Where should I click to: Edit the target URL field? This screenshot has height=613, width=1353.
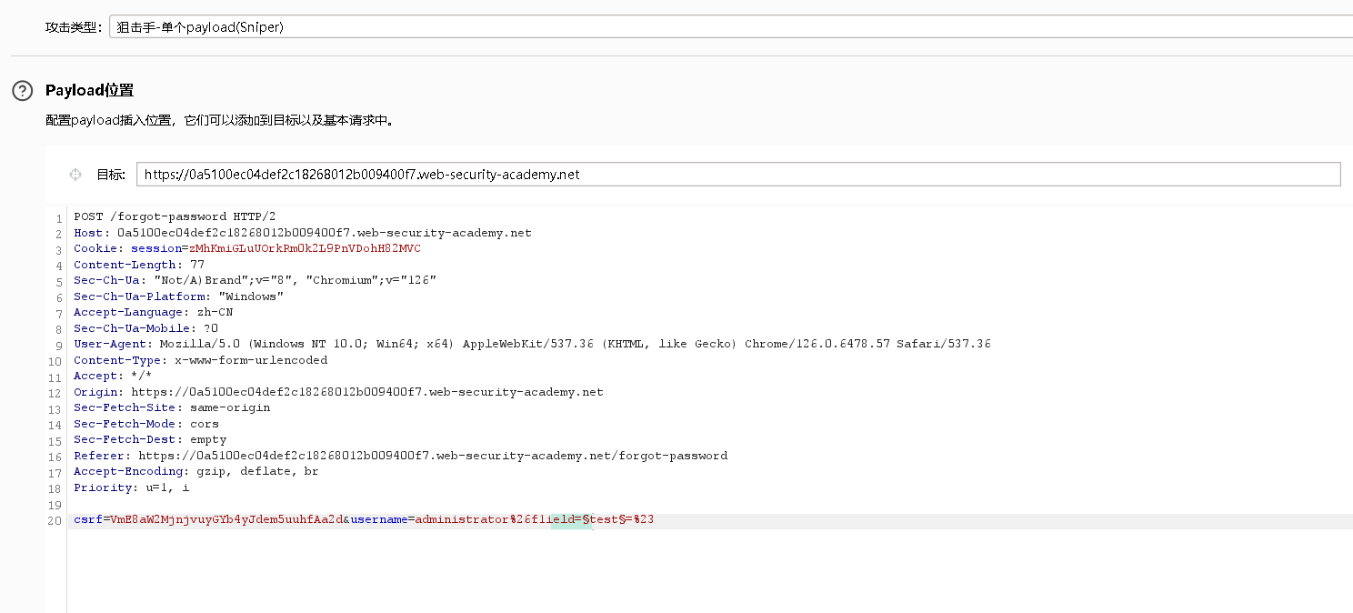click(738, 175)
